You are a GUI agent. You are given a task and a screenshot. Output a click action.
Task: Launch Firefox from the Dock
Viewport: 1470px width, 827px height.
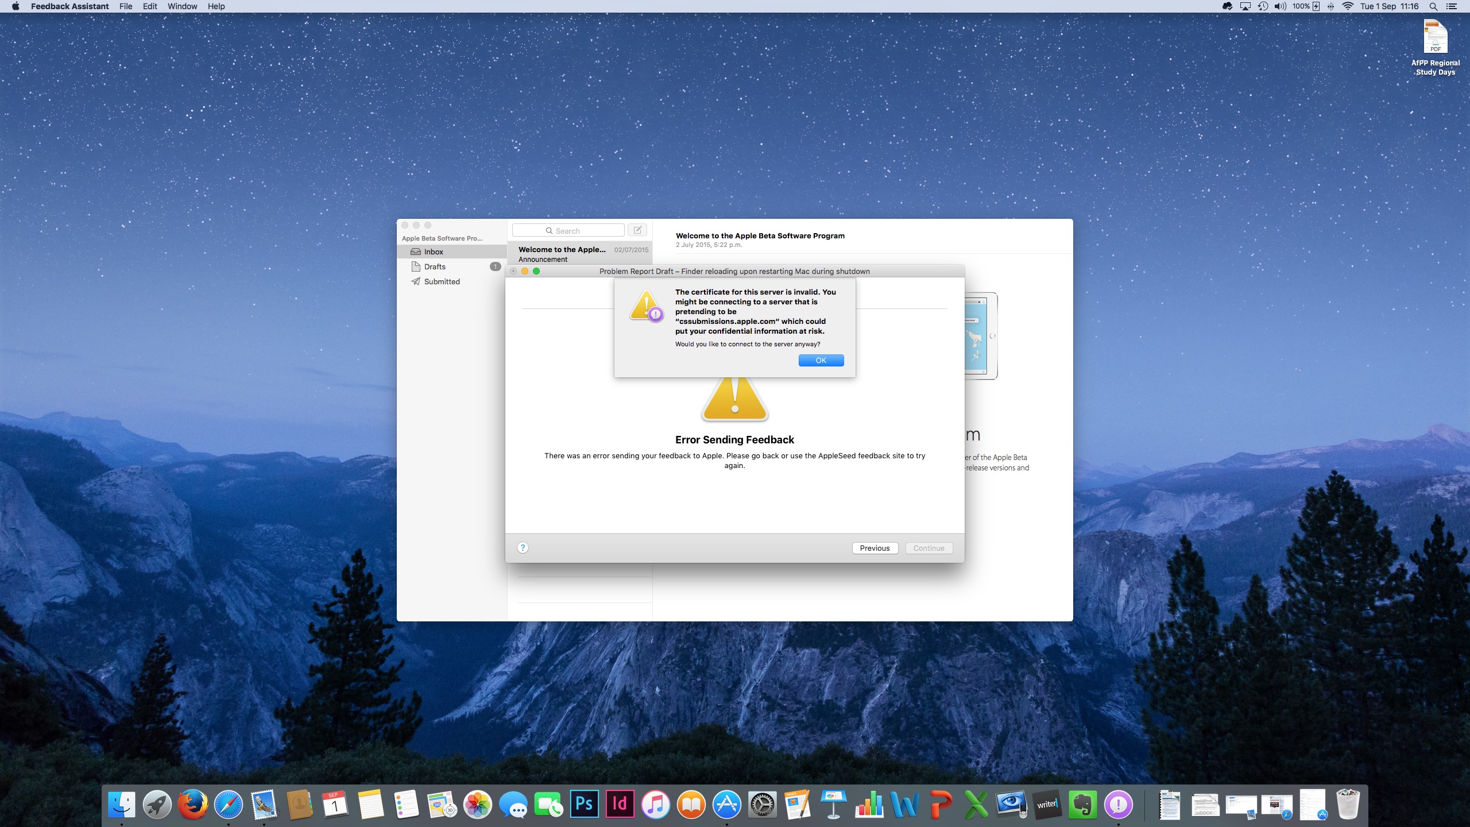[x=193, y=804]
